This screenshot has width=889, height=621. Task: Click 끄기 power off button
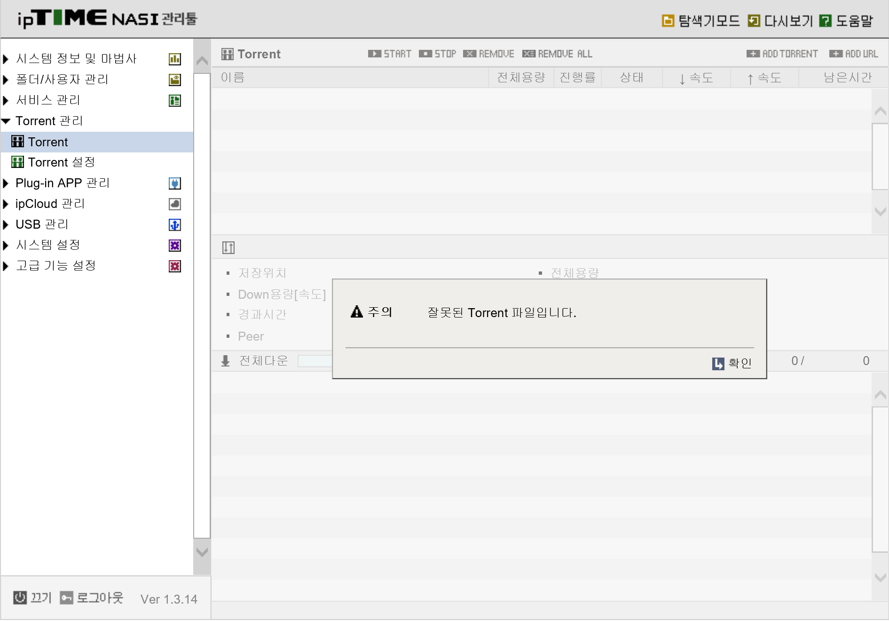(32, 597)
